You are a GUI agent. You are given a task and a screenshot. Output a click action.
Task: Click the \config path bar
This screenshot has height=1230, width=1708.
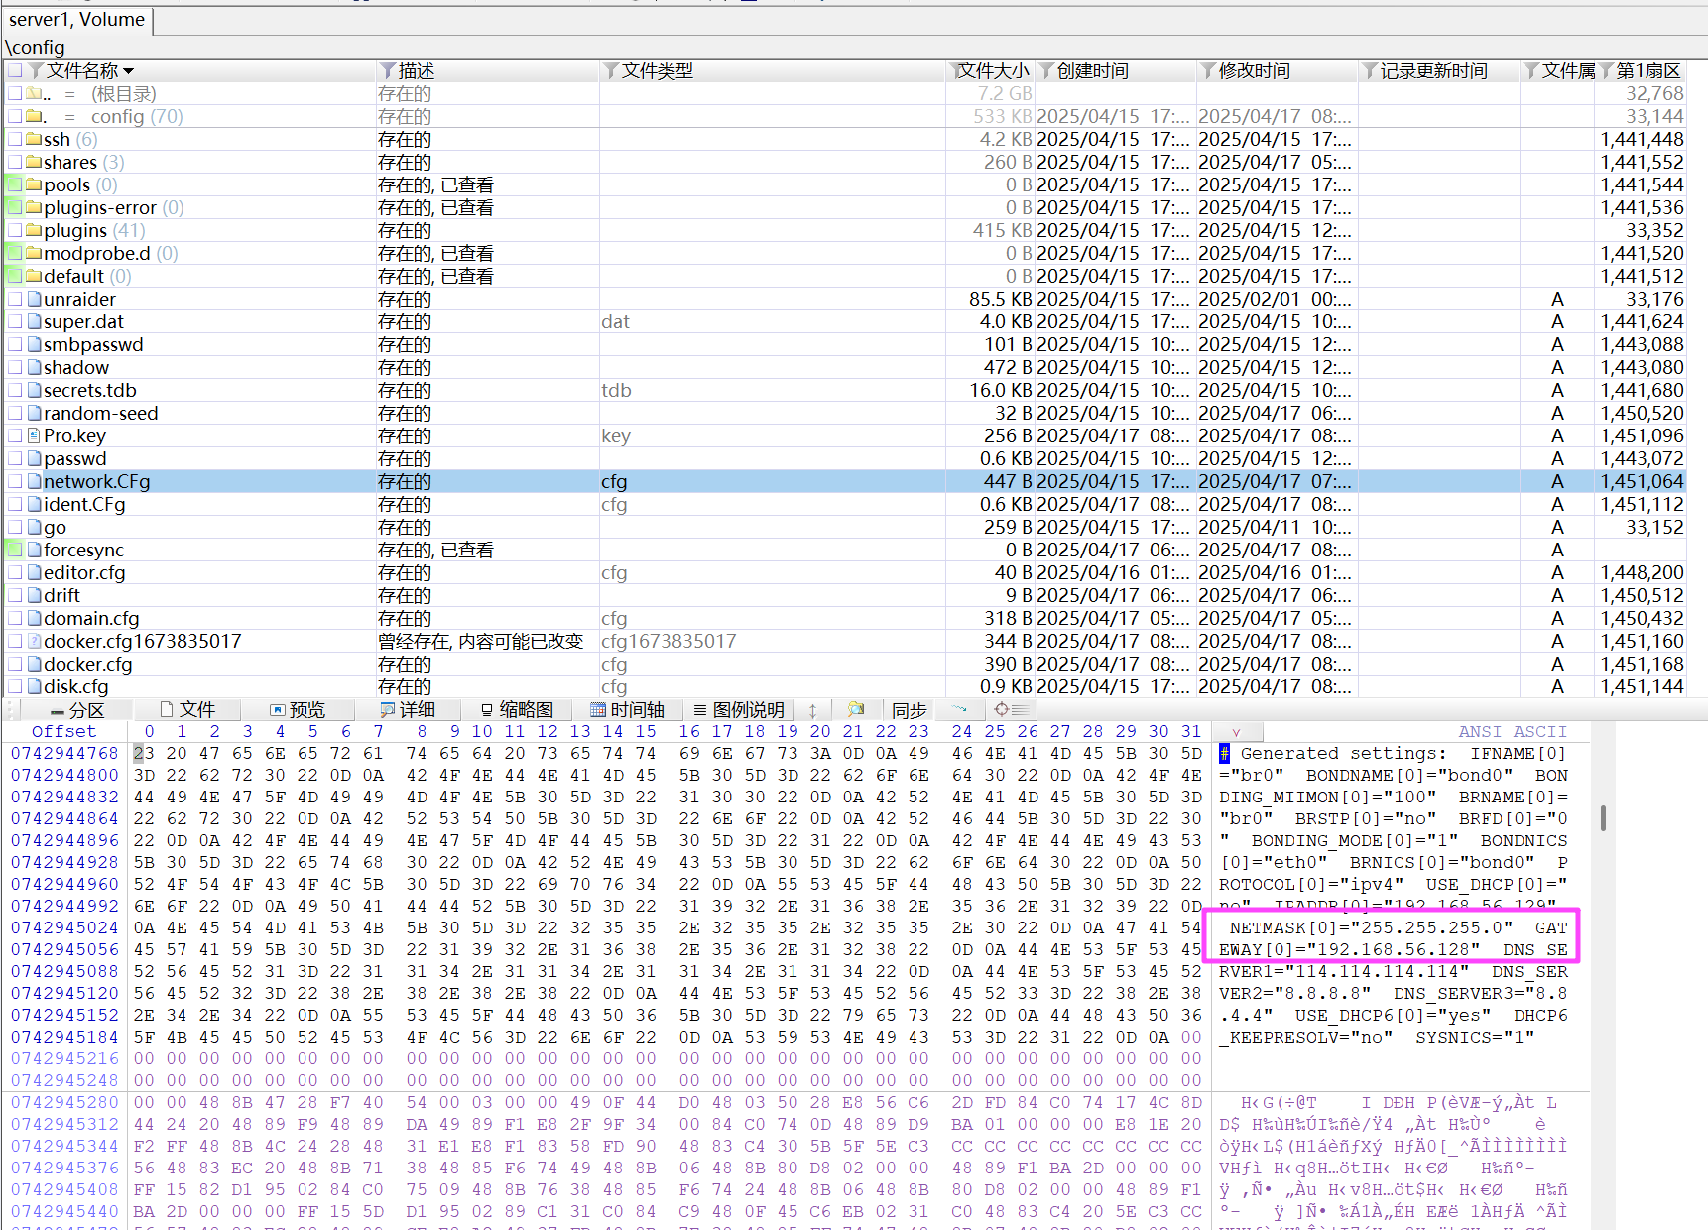(x=36, y=47)
